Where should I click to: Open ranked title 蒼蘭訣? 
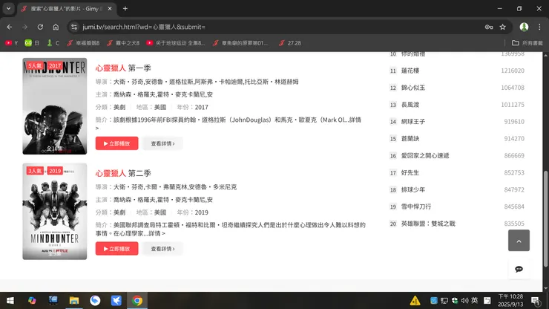(410, 139)
